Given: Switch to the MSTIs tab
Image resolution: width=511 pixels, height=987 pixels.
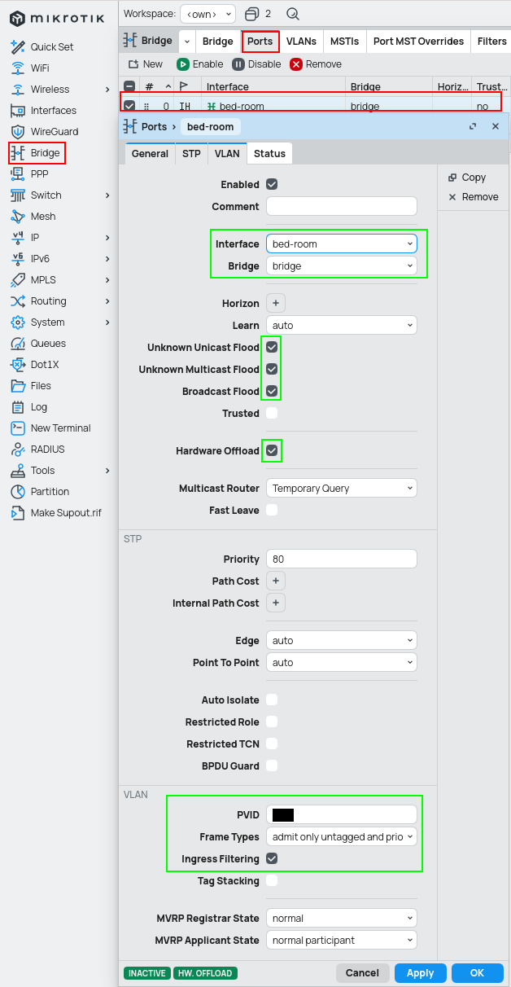Looking at the screenshot, I should pyautogui.click(x=345, y=42).
